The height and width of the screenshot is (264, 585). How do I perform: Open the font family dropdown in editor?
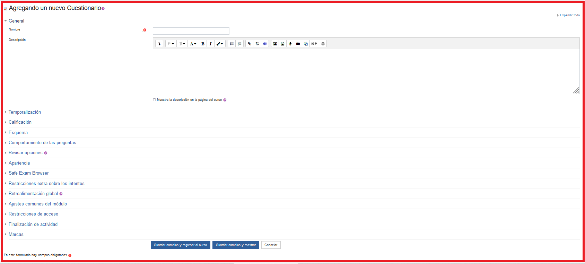(171, 44)
